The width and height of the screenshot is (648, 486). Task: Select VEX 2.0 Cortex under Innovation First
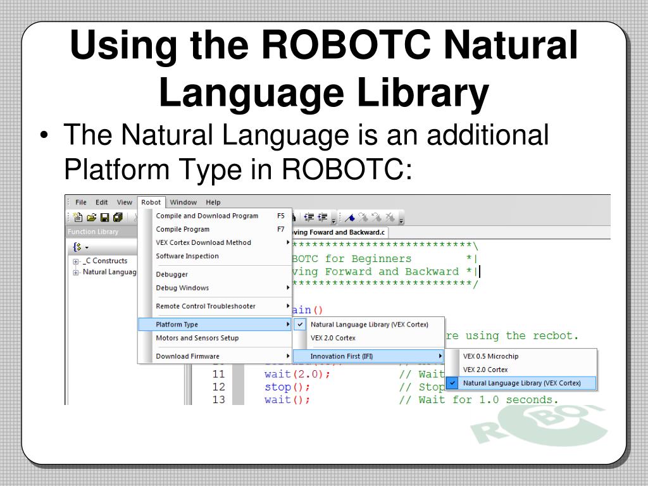tap(485, 370)
